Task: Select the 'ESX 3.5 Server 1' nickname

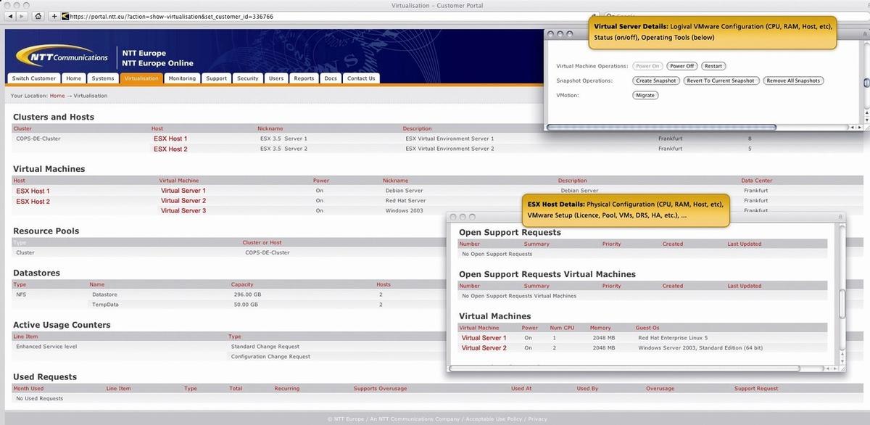Action: pyautogui.click(x=283, y=139)
